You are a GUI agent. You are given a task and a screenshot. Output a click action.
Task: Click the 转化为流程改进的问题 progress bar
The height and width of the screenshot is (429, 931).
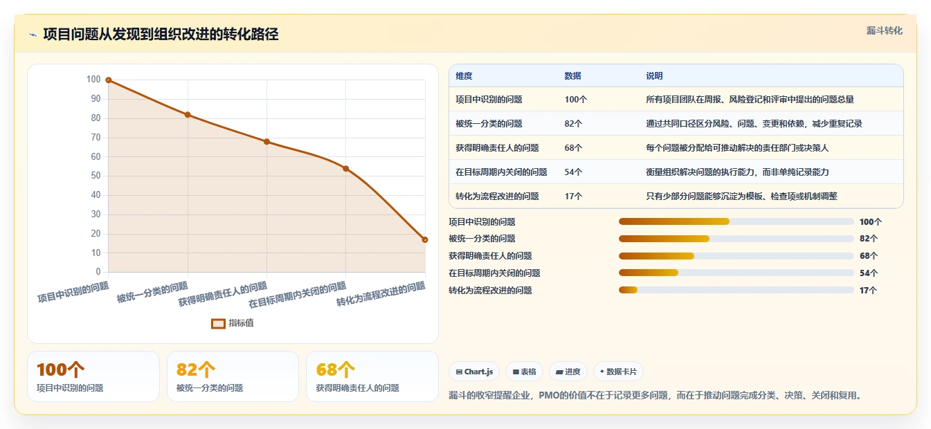(736, 291)
